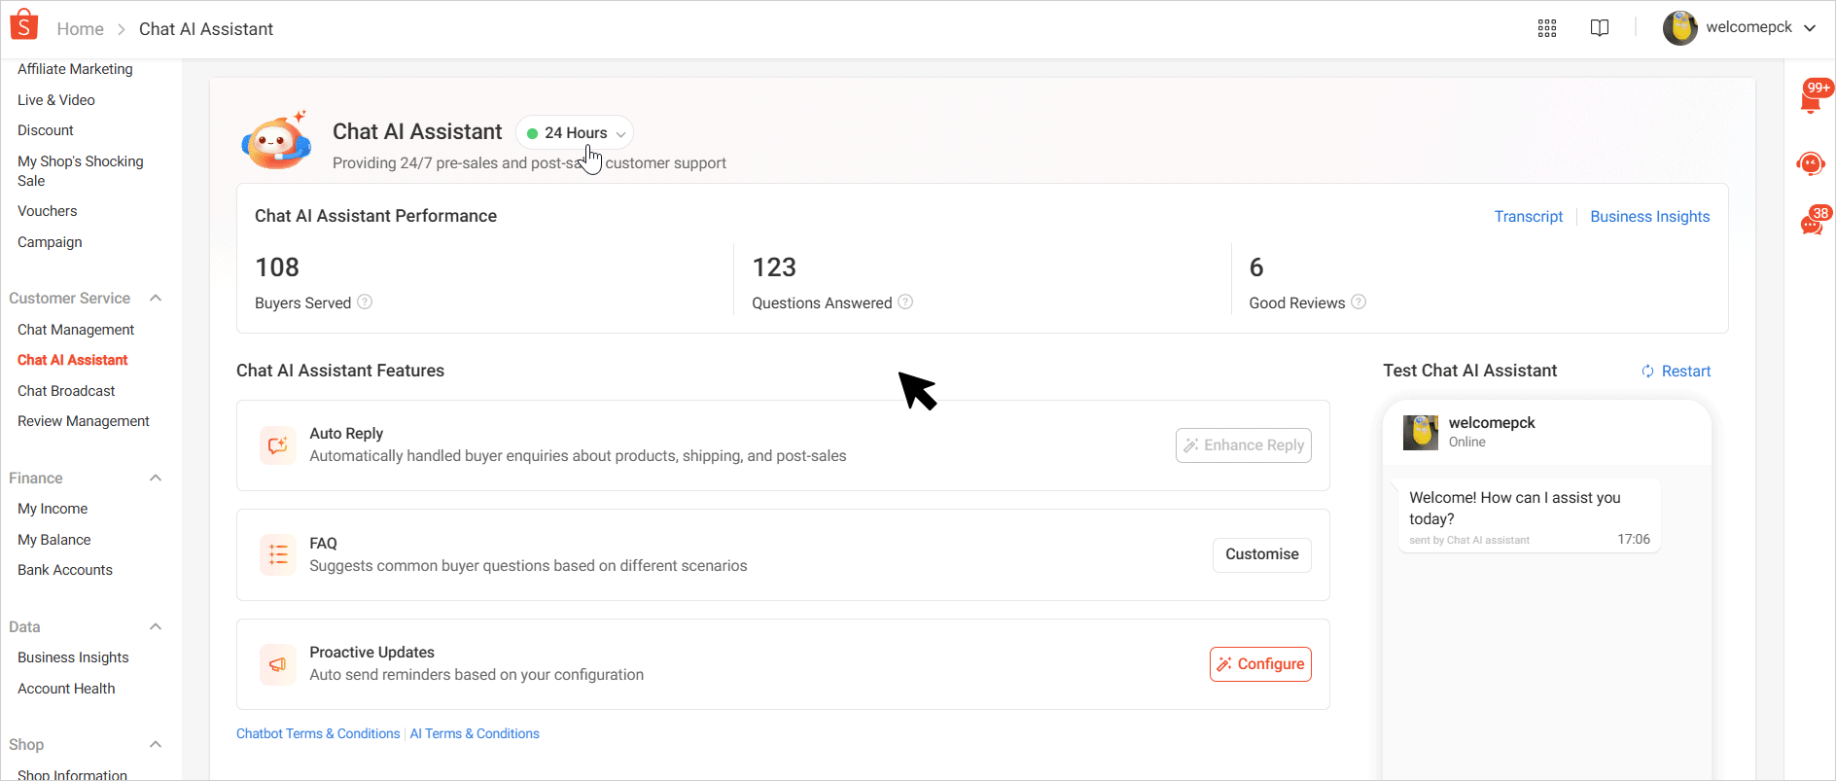Open the education hub book icon
Screen dimensions: 1836x781
click(1600, 28)
